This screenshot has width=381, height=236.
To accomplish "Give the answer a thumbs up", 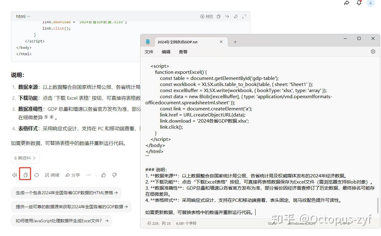I will (104, 175).
